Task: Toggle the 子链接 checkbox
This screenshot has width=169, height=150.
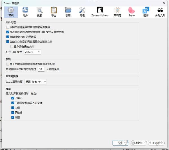Action: tap(13, 112)
